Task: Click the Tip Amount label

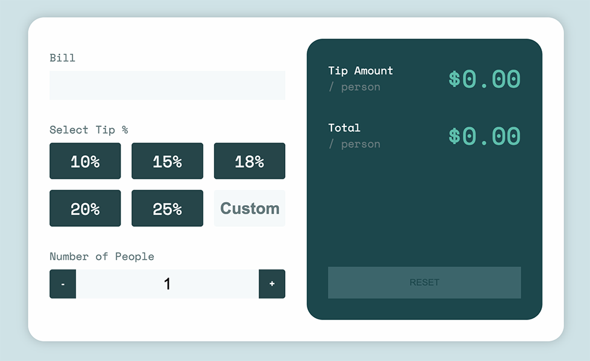Action: click(360, 70)
